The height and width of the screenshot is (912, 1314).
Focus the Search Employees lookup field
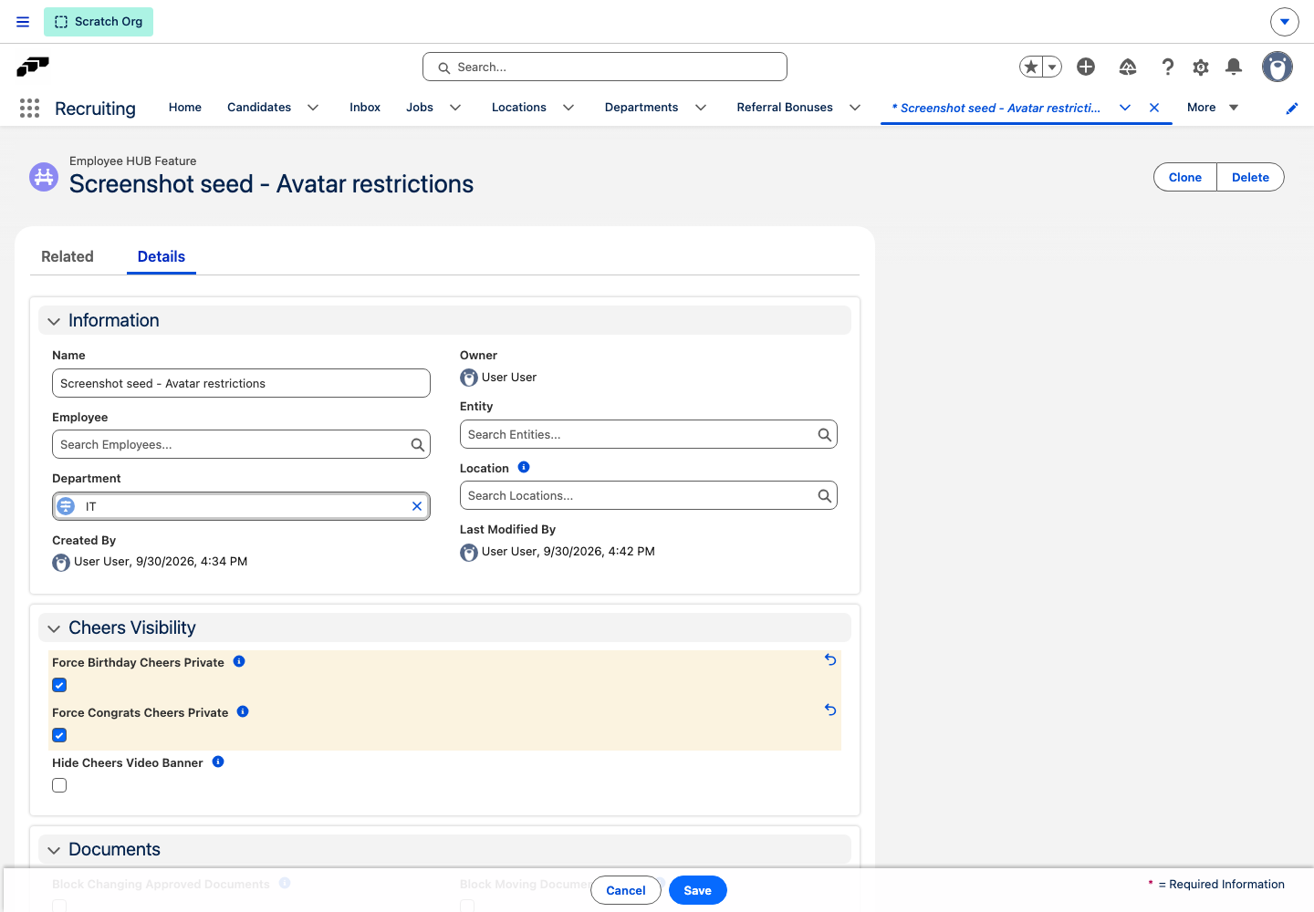(241, 444)
